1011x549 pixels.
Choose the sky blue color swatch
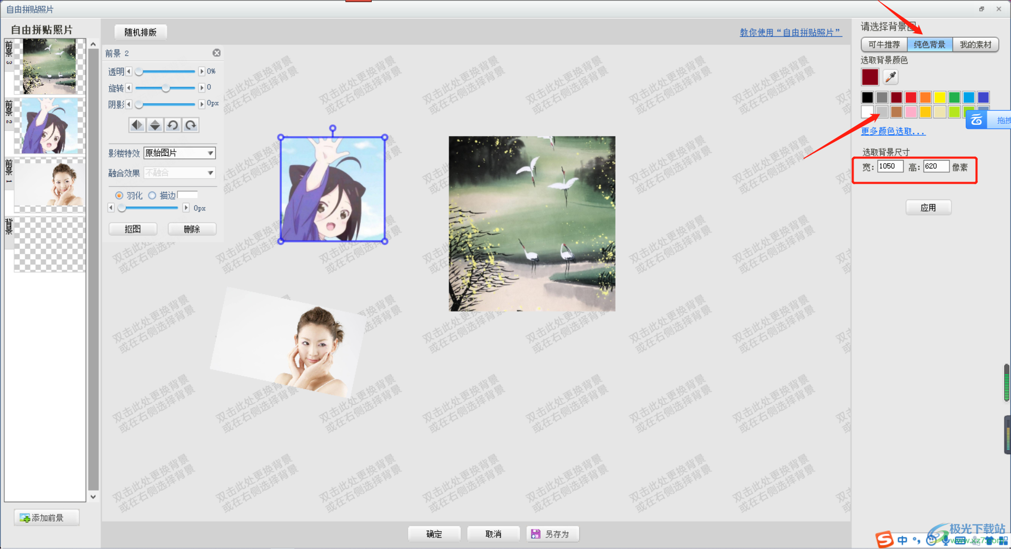coord(969,97)
